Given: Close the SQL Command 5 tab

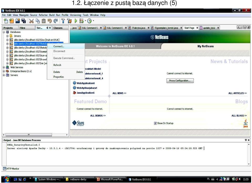Looking at the screenshot, I should click(101, 28).
